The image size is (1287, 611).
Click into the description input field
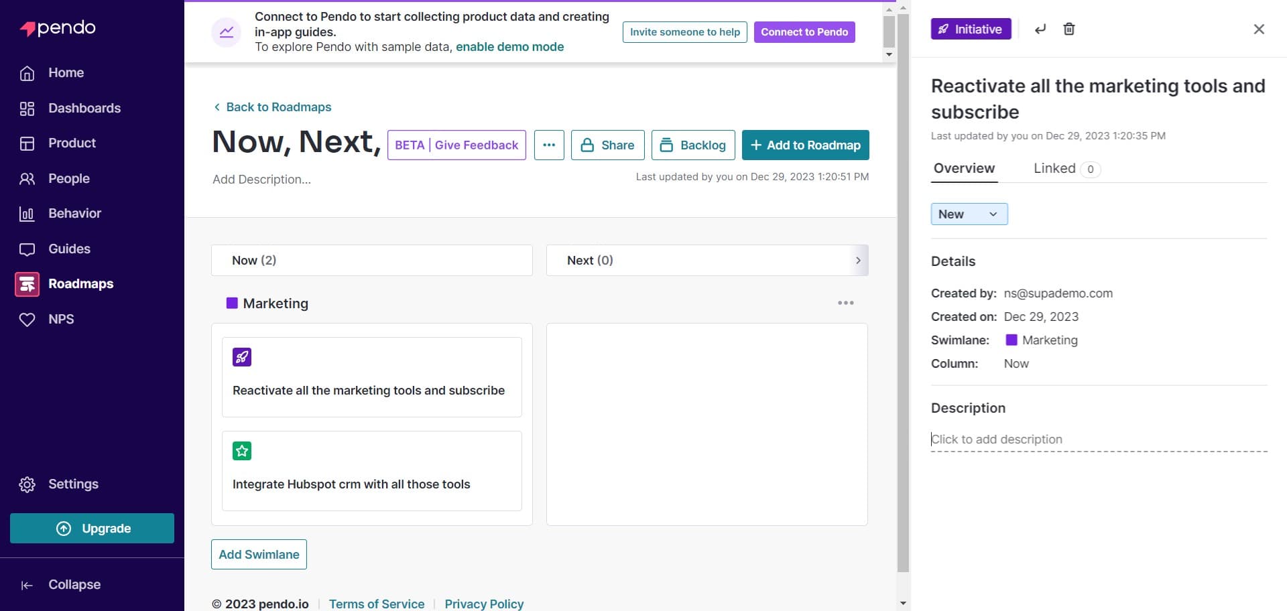point(1098,439)
